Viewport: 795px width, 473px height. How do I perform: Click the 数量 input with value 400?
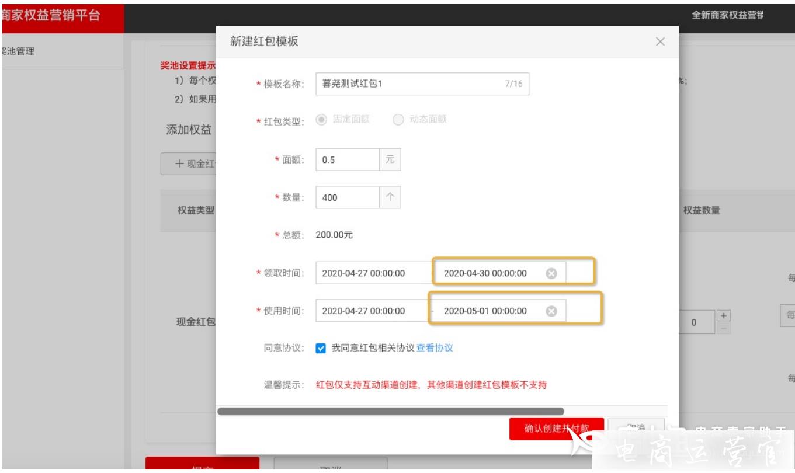[348, 197]
